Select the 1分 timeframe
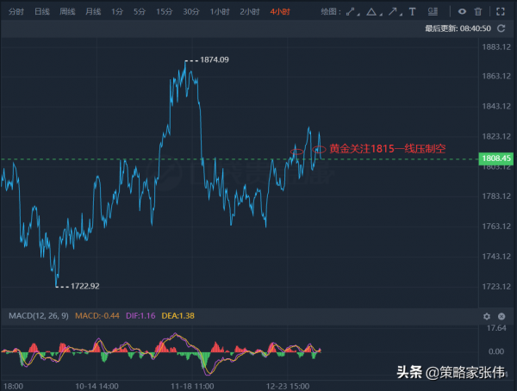 click(117, 12)
